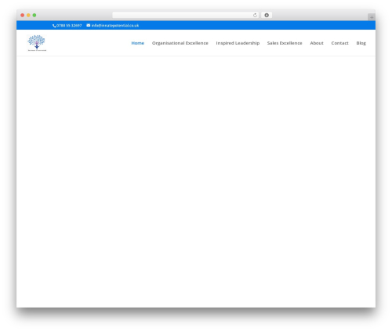Open Organisational Excellence page
The width and height of the screenshot is (392, 331).
click(180, 43)
